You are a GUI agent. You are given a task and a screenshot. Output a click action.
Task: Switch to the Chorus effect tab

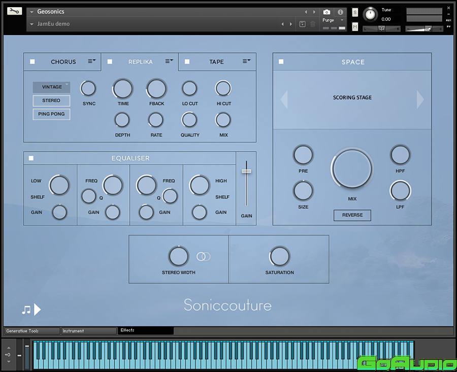click(x=63, y=62)
